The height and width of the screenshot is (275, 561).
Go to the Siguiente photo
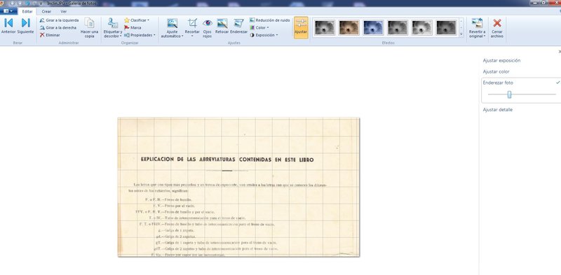25,26
